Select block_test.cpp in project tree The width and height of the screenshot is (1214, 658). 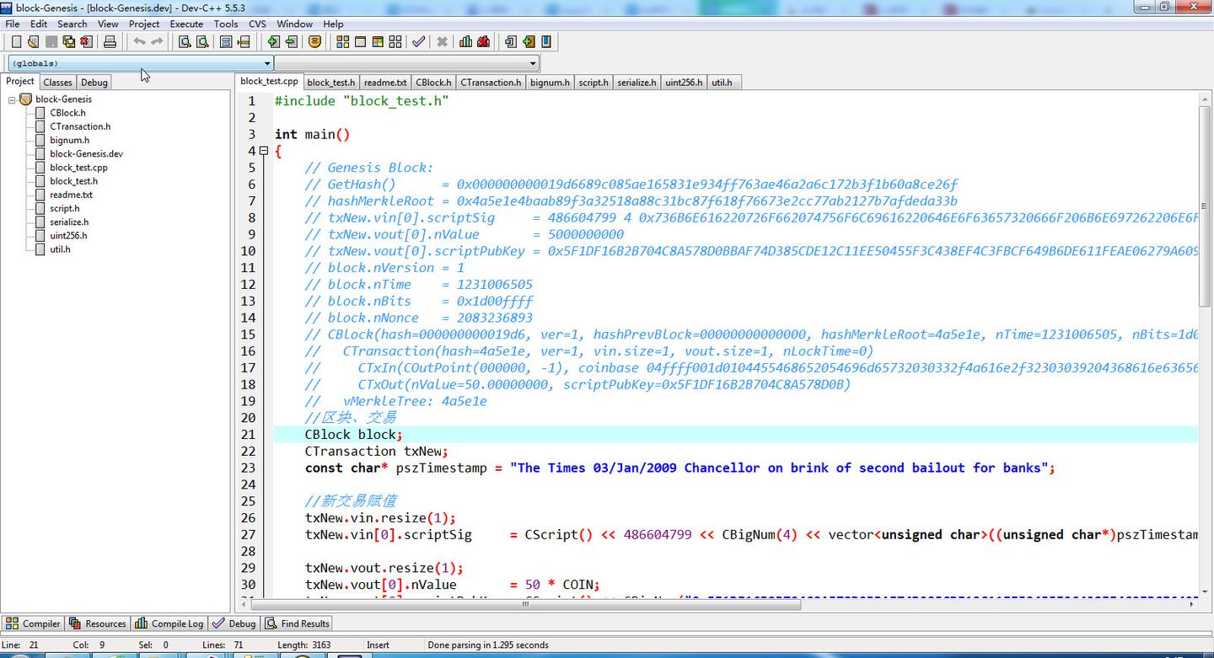click(x=78, y=168)
